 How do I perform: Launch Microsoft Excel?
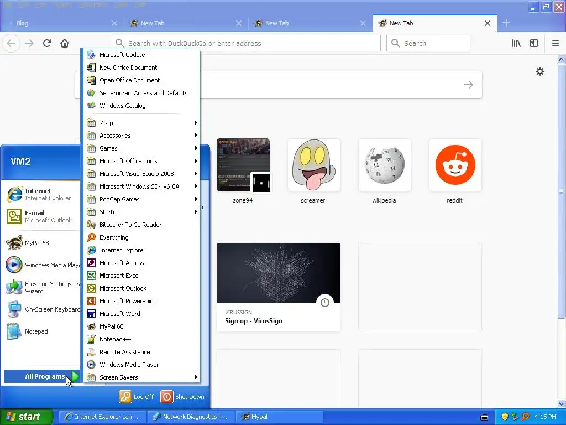pyautogui.click(x=141, y=276)
